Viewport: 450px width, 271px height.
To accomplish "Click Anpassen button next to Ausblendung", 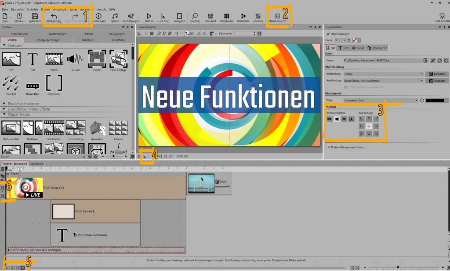I will [x=437, y=81].
